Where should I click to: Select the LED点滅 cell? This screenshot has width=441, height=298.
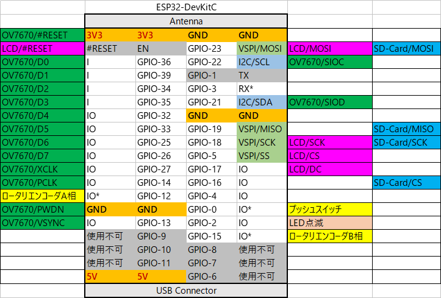[x=330, y=222]
